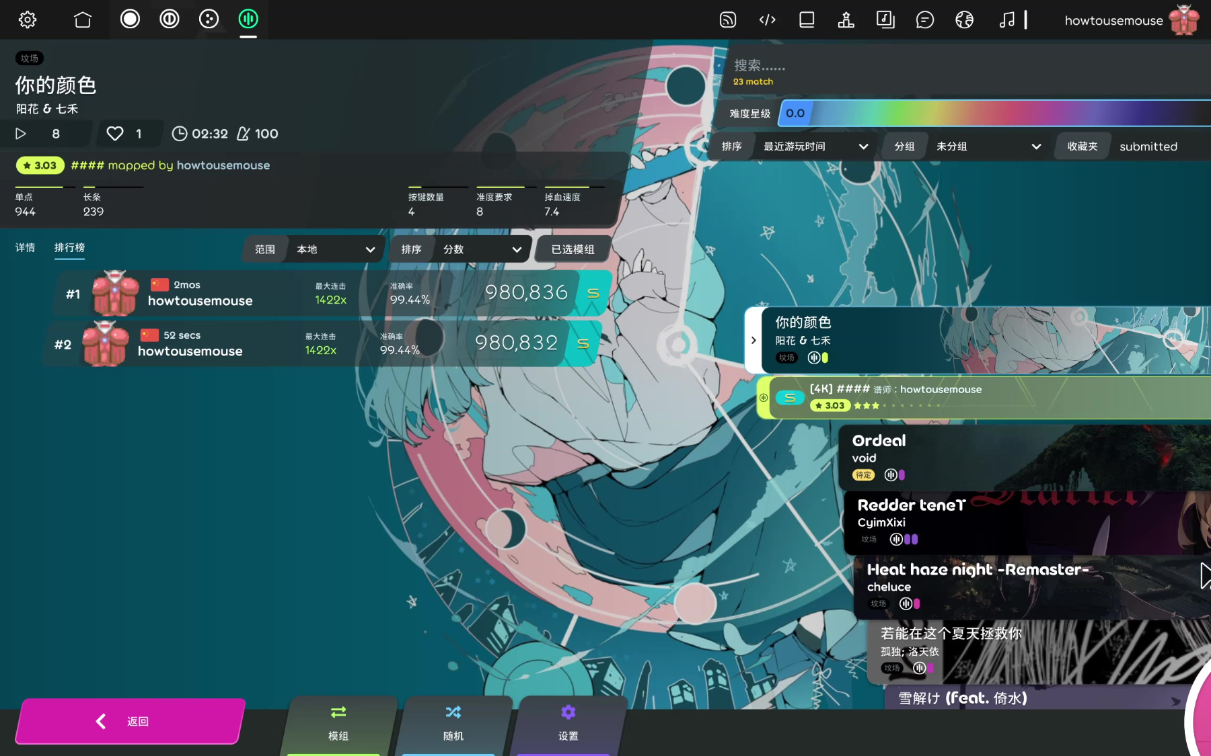Open the globe dashboard icon

click(x=965, y=19)
